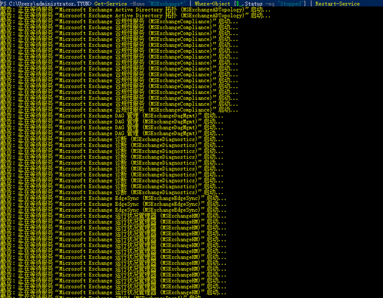Click the Get-Service cmdlet in the command
Image resolution: width=383 pixels, height=298 pixels.
click(111, 4)
